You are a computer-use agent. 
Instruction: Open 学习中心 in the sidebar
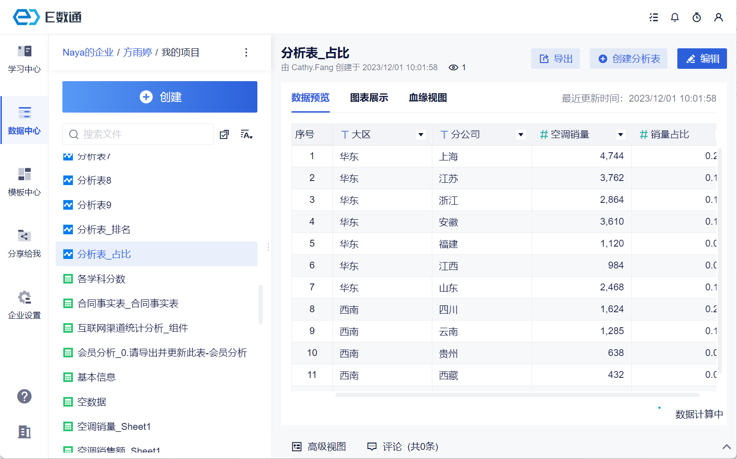[24, 59]
